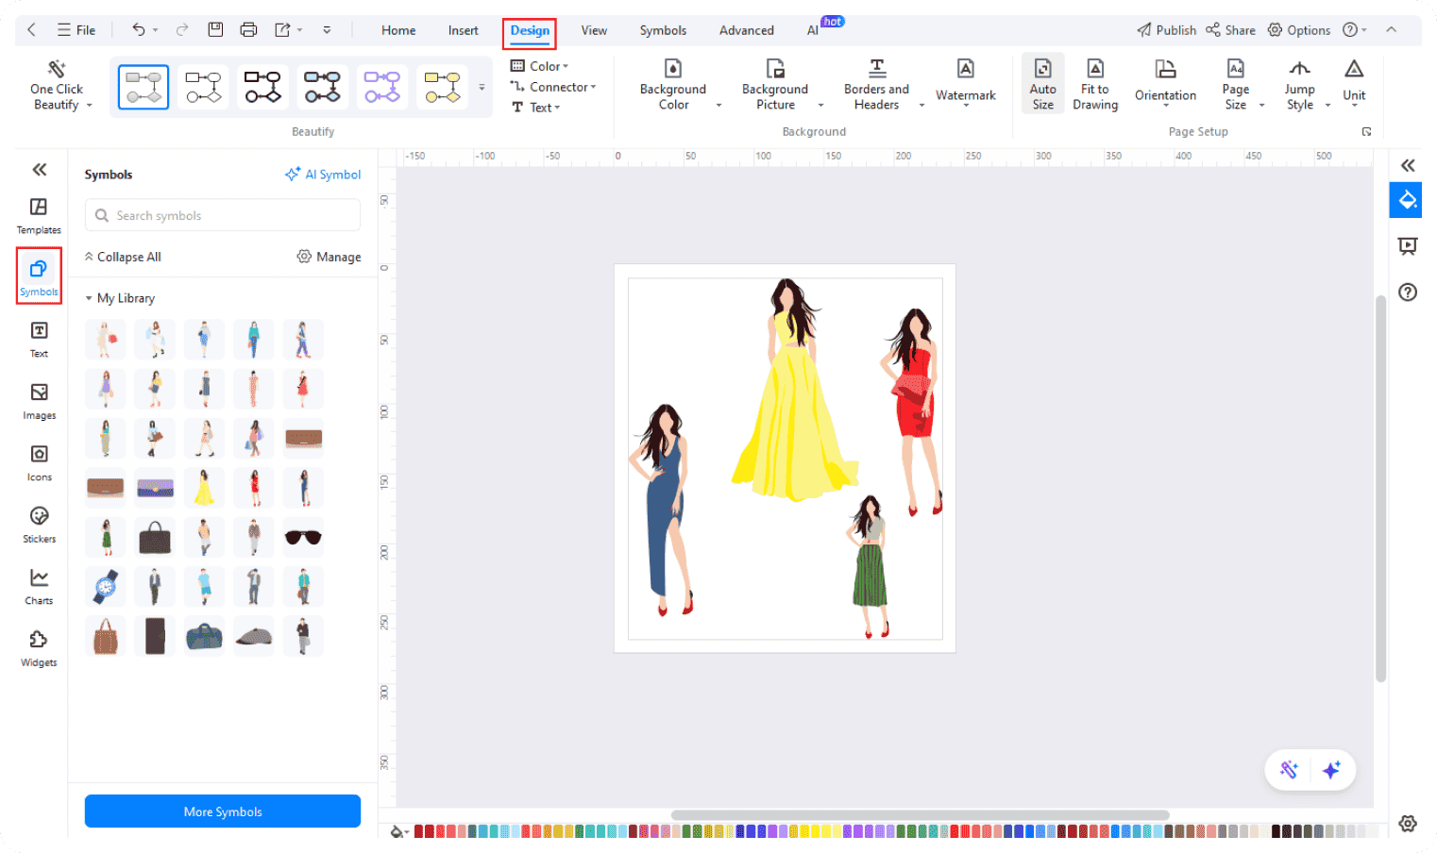Image resolution: width=1437 pixels, height=853 pixels.
Task: Click the More Symbols button
Action: point(223,811)
